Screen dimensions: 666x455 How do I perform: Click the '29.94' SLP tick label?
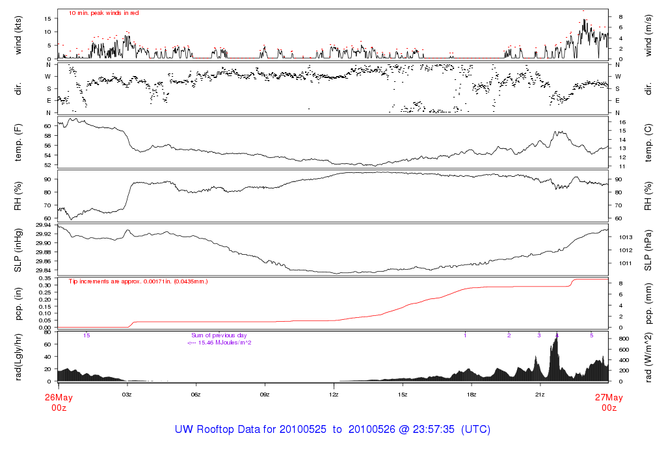point(44,225)
